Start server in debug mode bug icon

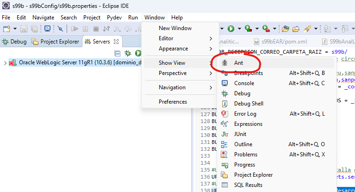click(128, 53)
